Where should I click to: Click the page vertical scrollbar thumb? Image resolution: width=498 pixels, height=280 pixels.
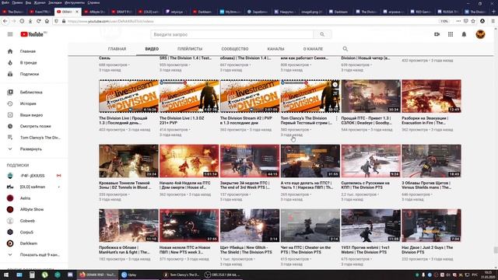click(496, 250)
